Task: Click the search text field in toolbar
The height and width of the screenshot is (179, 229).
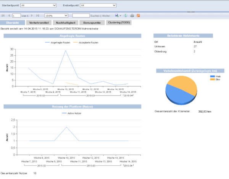Action: (x=81, y=16)
